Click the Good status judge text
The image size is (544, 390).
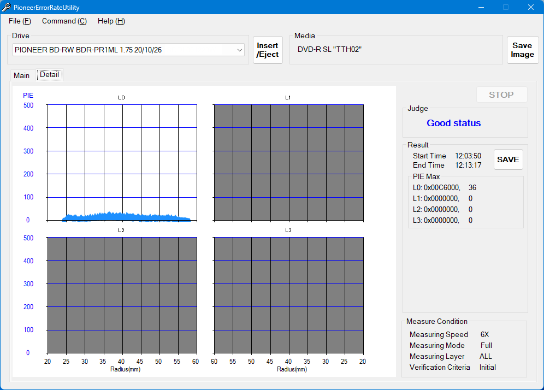point(453,123)
